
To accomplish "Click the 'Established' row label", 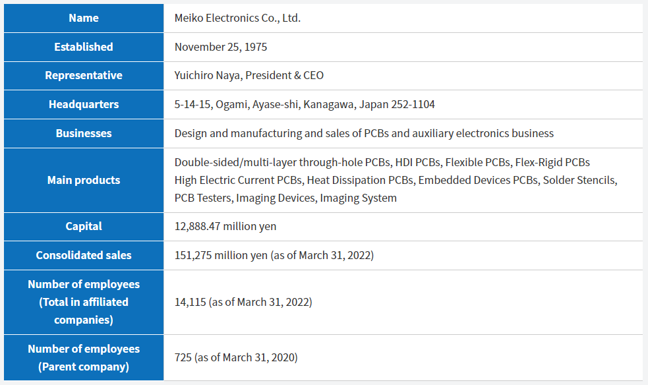I will [84, 47].
